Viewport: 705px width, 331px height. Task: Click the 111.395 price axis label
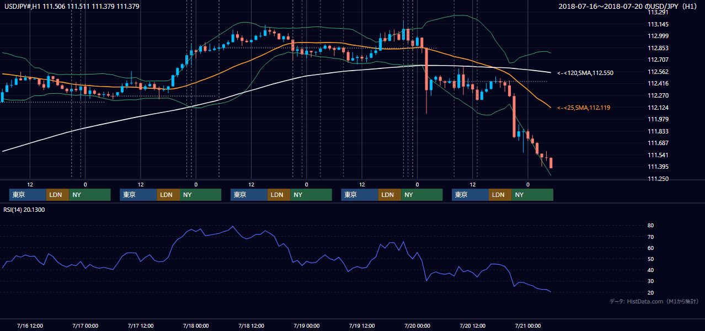[x=658, y=167]
